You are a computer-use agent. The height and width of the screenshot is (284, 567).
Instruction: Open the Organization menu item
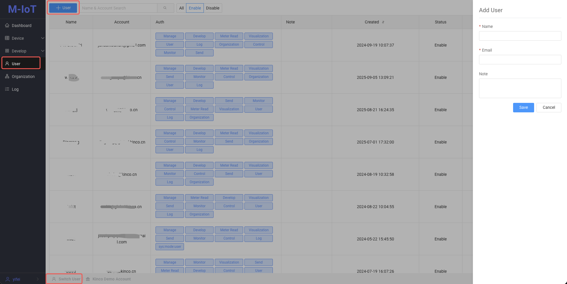tap(23, 76)
